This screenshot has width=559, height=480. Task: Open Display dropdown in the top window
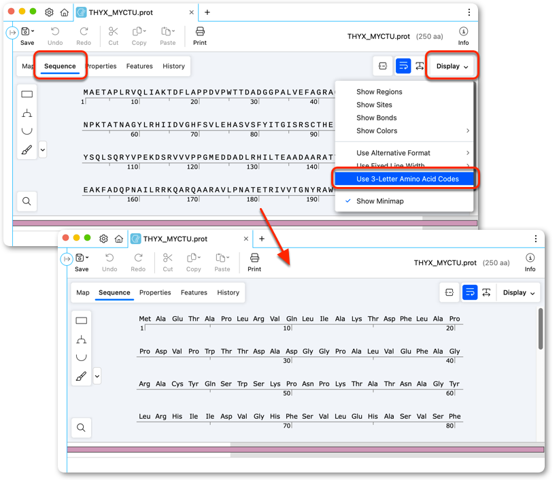tap(452, 66)
